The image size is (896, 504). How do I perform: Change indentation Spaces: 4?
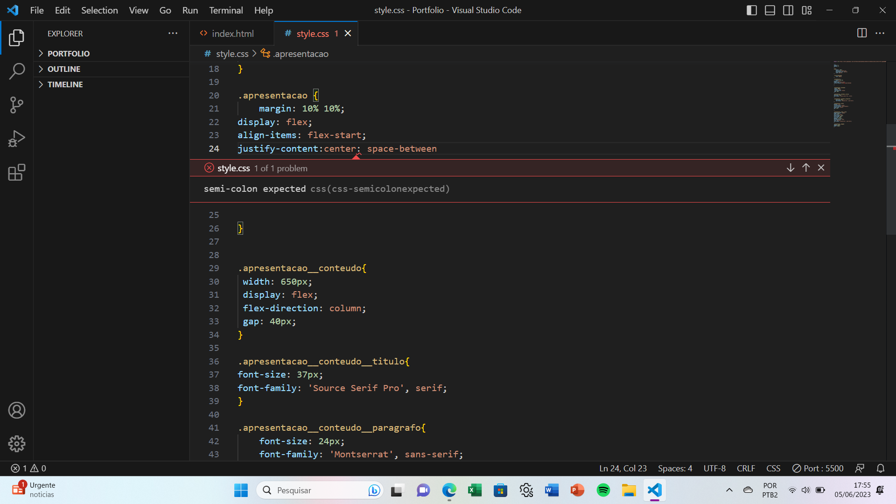click(675, 468)
